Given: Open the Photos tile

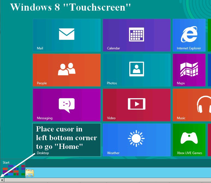Looking at the screenshot, I should 137,70.
